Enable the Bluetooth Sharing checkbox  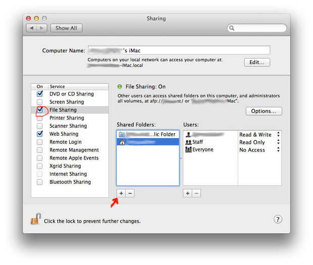(x=40, y=182)
